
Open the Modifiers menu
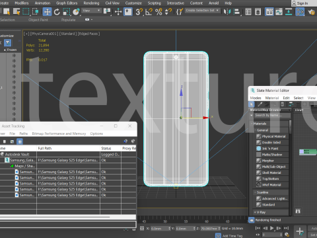(22, 3)
